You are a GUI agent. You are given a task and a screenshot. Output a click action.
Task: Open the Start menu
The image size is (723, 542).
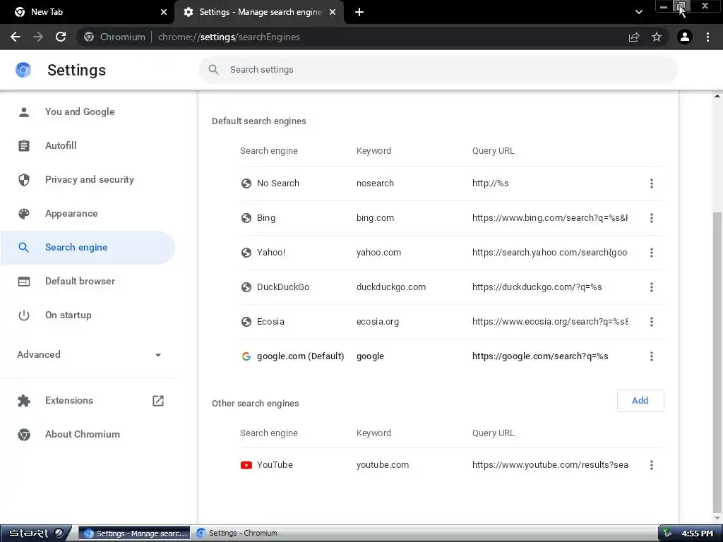(x=36, y=534)
